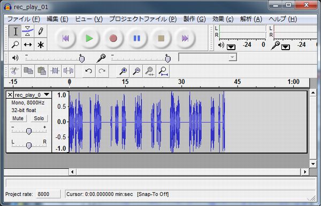The image size is (321, 206).
Task: Select the Time Shift arrows tool
Action: pos(28,44)
